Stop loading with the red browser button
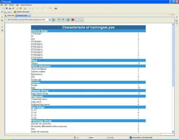 [72, 20]
